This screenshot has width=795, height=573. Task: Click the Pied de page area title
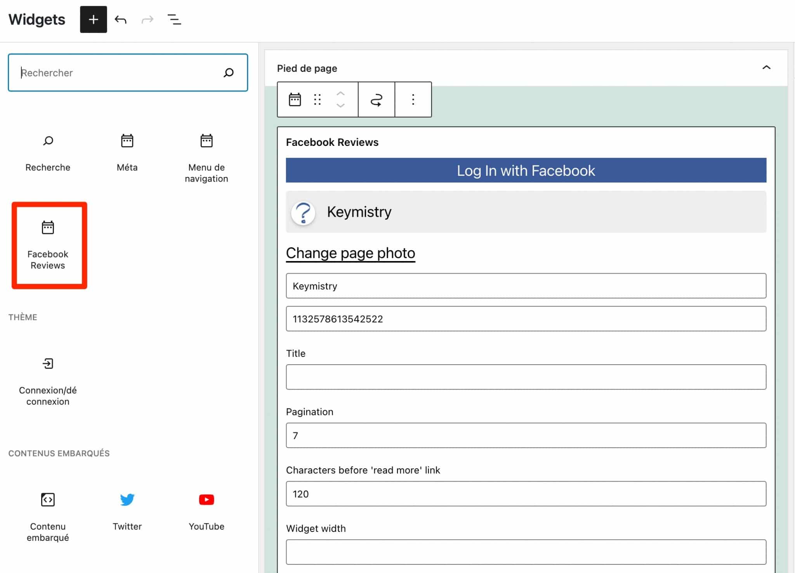pyautogui.click(x=307, y=68)
